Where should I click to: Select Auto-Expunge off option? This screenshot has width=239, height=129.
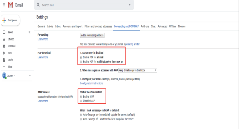coord(81,119)
